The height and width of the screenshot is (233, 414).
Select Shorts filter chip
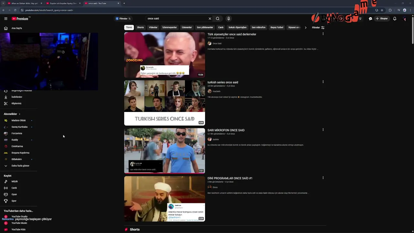click(140, 28)
